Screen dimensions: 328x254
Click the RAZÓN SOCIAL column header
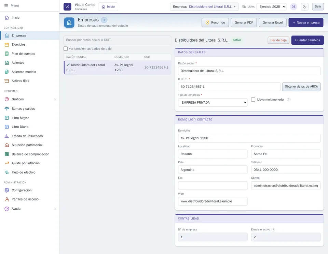pos(76,57)
